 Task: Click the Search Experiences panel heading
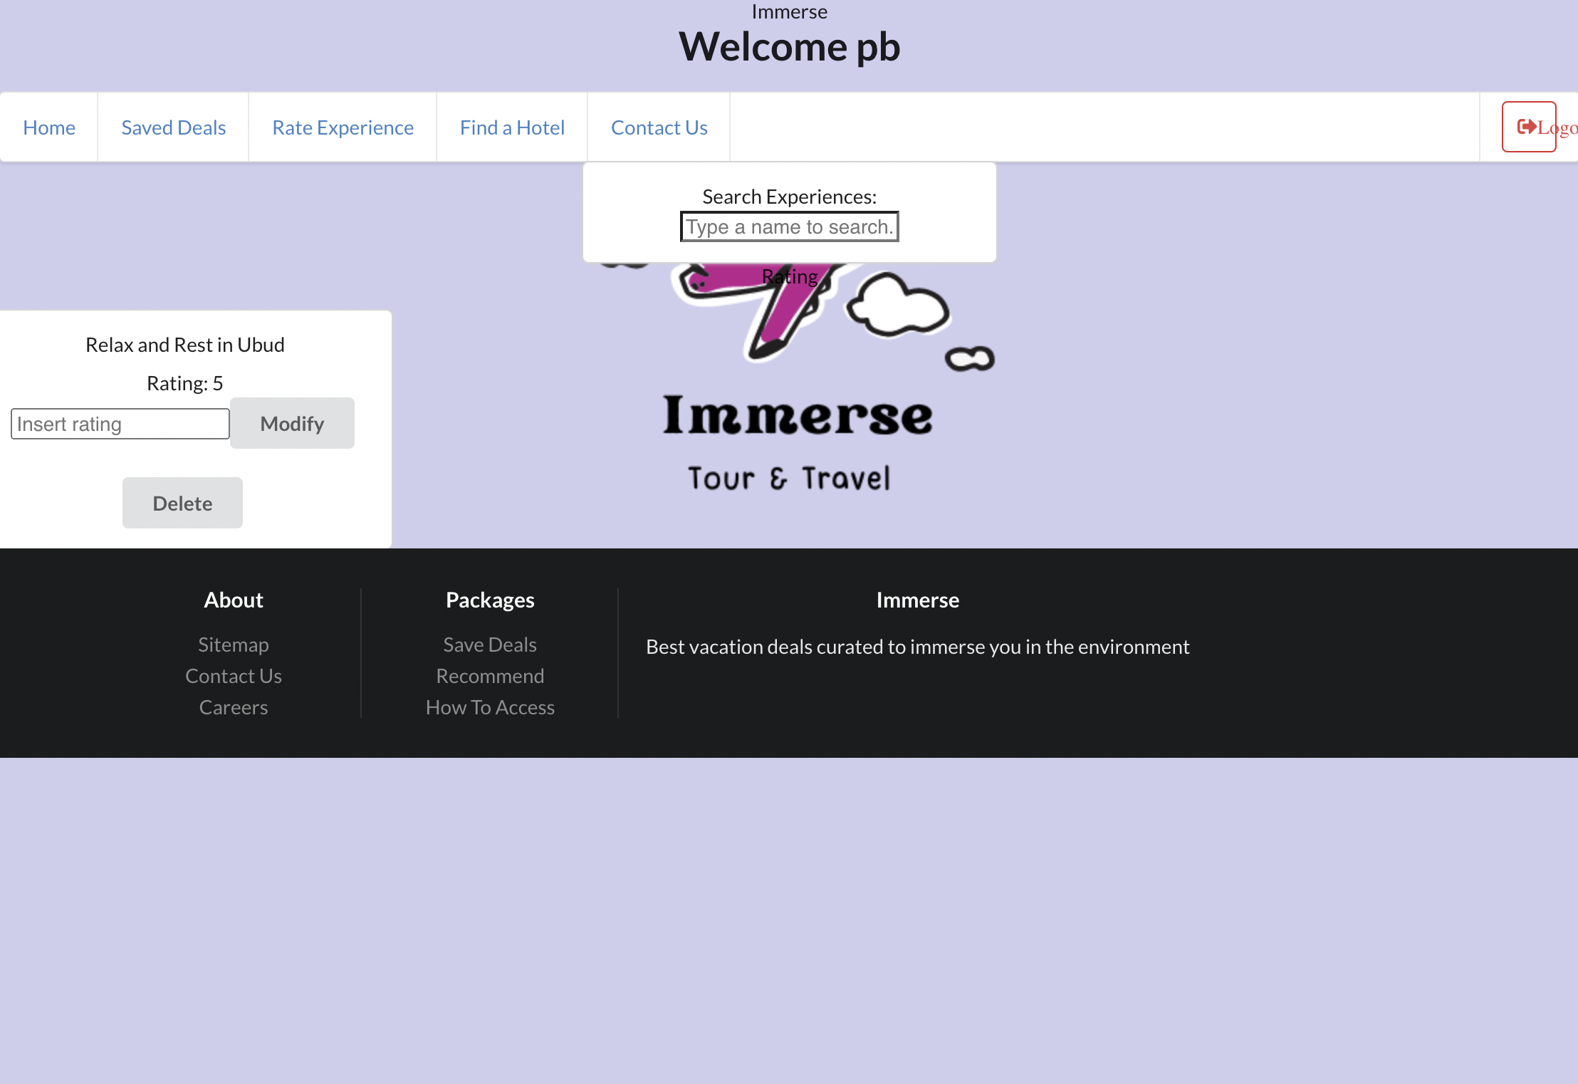click(x=789, y=196)
